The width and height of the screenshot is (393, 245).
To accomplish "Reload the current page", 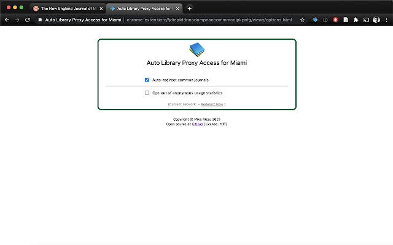I will click(x=28, y=20).
